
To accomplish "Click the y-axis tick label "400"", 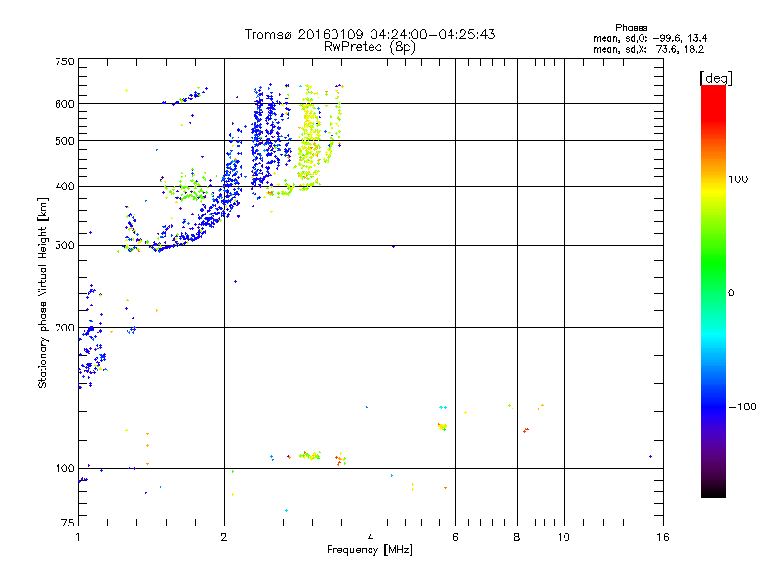I will (x=64, y=186).
